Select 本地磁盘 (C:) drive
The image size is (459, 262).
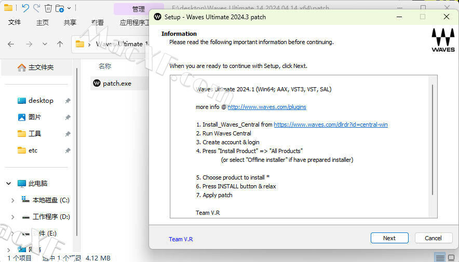pyautogui.click(x=51, y=200)
